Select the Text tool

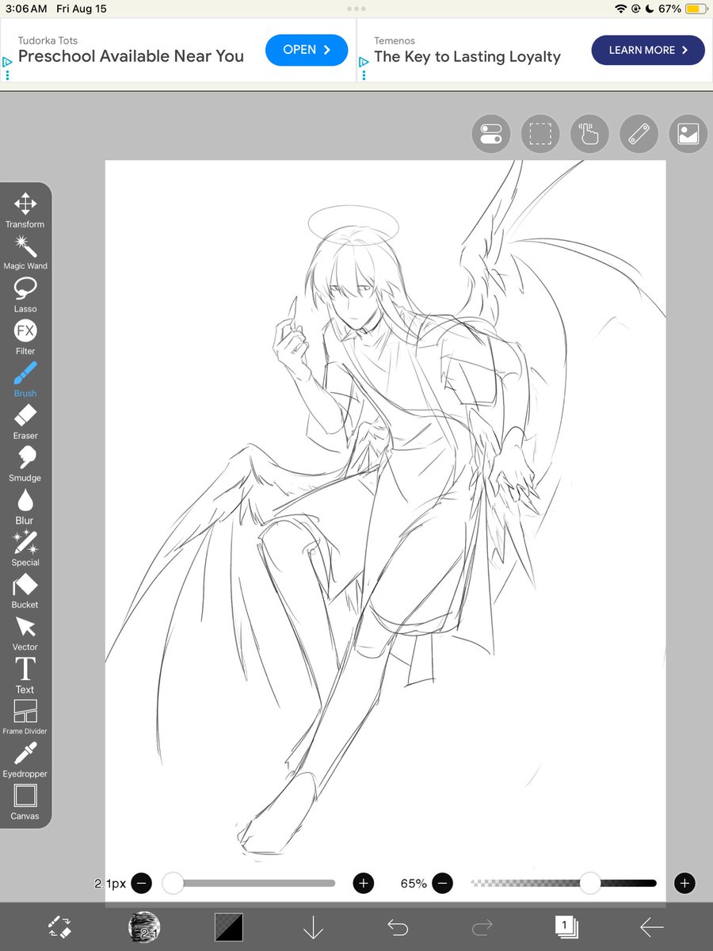click(25, 675)
